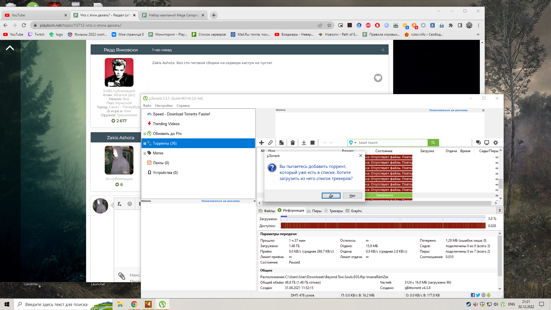The height and width of the screenshot is (310, 551).
Task: Click the Загружено progress bar
Action: pyautogui.click(x=383, y=219)
